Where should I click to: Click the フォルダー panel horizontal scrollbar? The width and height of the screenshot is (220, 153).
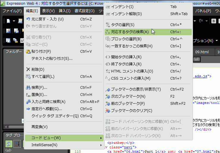(15, 127)
